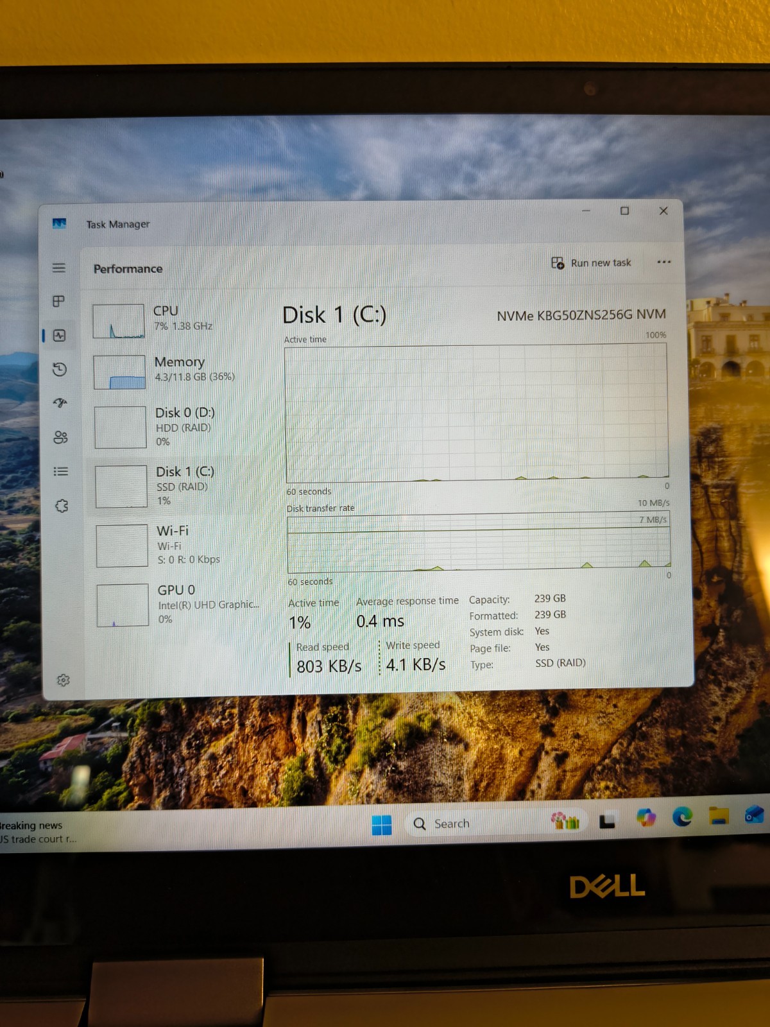Click the CPU mini graph thumbnail
This screenshot has height=1027, width=770.
point(118,321)
